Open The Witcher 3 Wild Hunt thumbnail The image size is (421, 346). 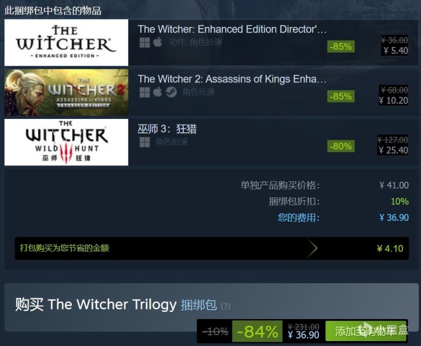pyautogui.click(x=66, y=142)
